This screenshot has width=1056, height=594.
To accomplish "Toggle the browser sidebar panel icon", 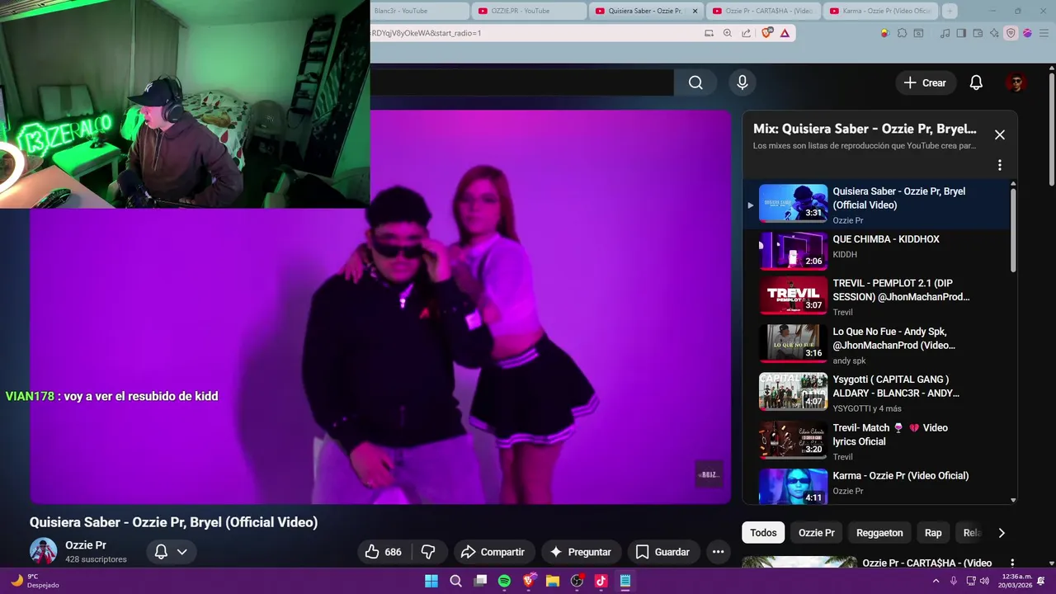I will pos(961,33).
